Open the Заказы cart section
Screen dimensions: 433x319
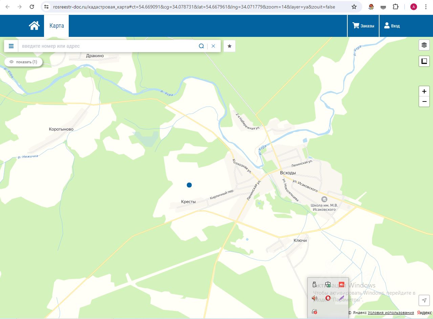coord(363,26)
